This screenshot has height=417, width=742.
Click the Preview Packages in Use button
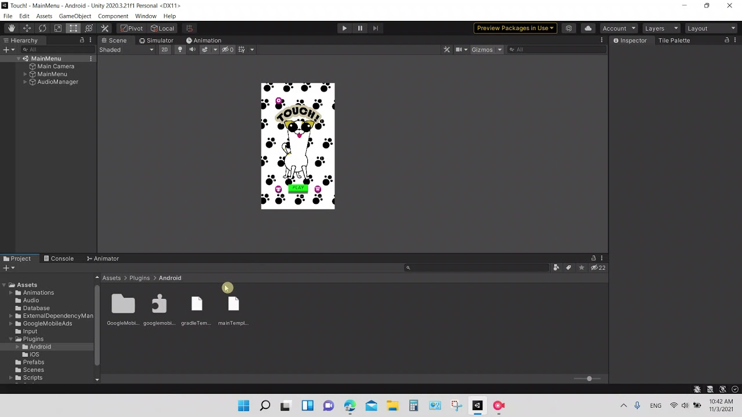pyautogui.click(x=515, y=28)
